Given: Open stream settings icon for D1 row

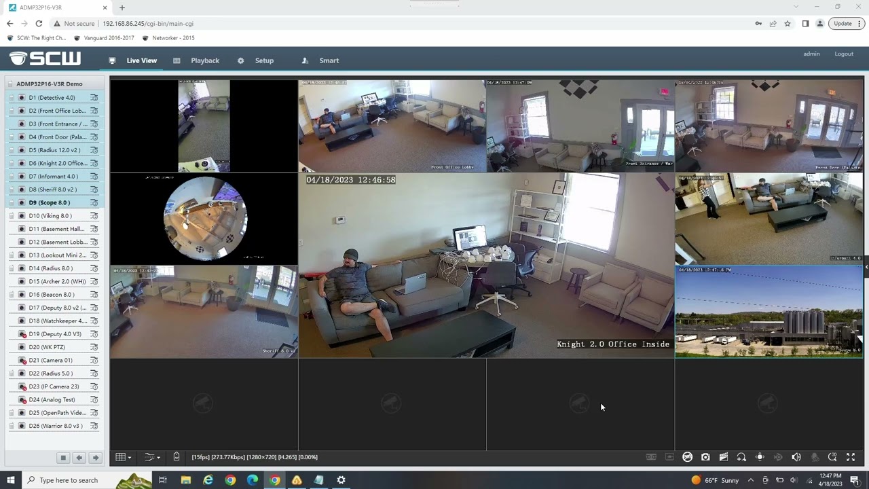Looking at the screenshot, I should point(94,98).
